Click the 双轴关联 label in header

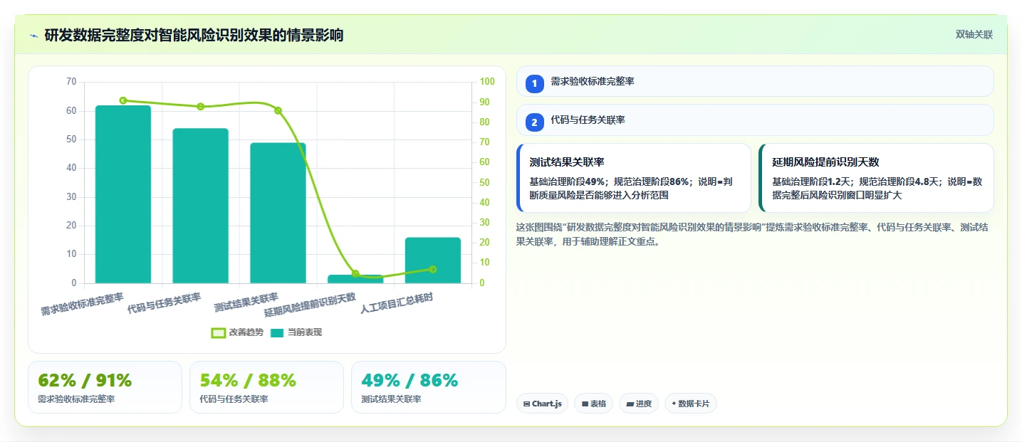[974, 34]
